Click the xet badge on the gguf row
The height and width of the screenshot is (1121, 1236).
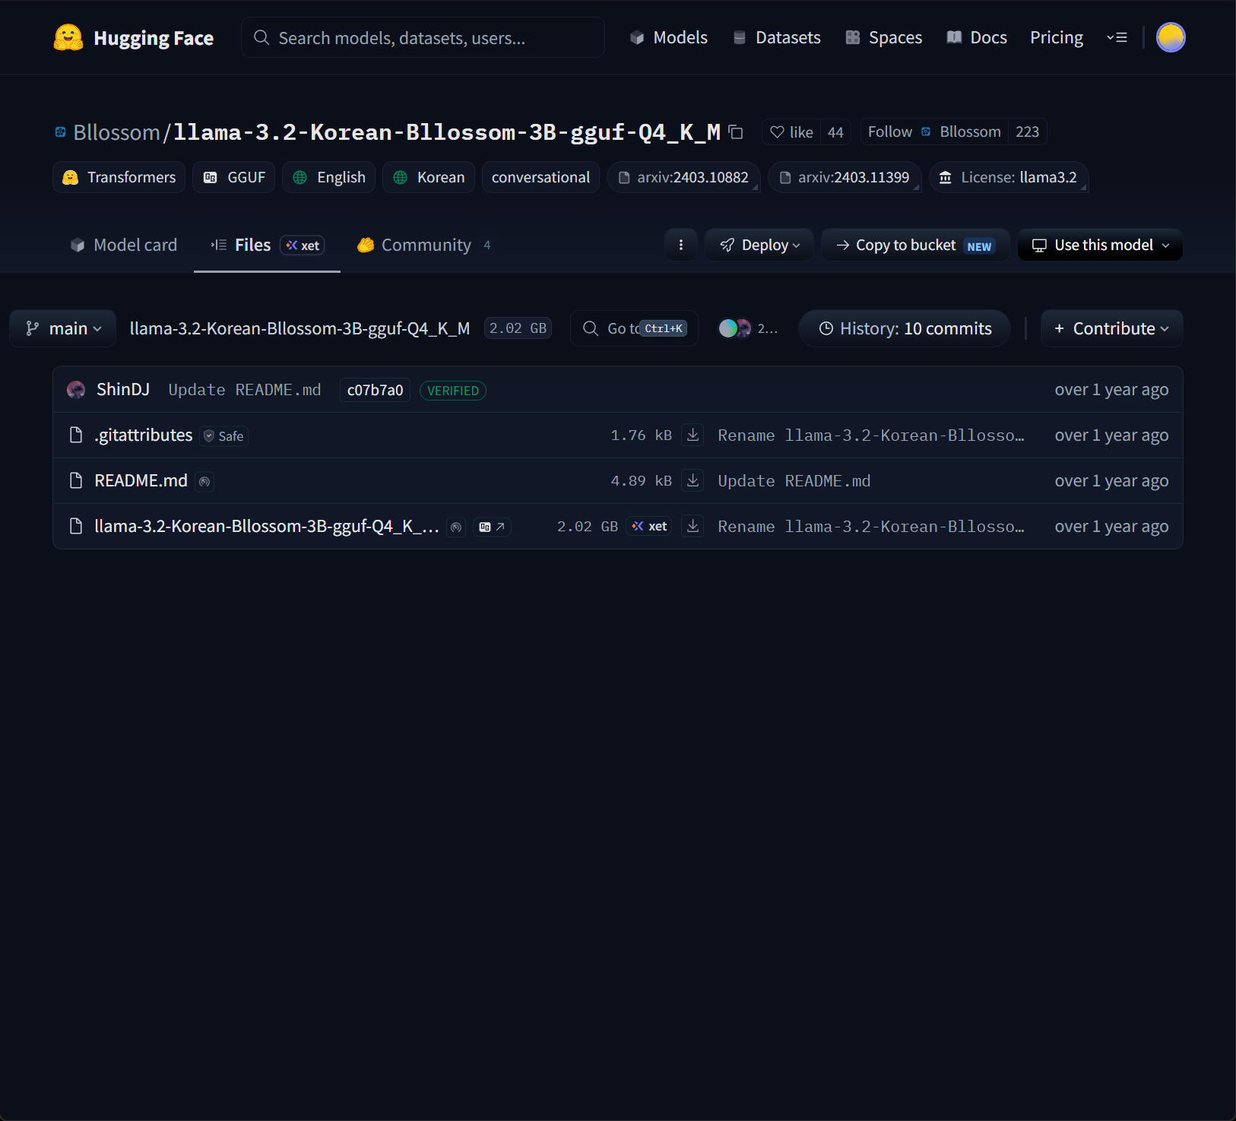point(649,527)
